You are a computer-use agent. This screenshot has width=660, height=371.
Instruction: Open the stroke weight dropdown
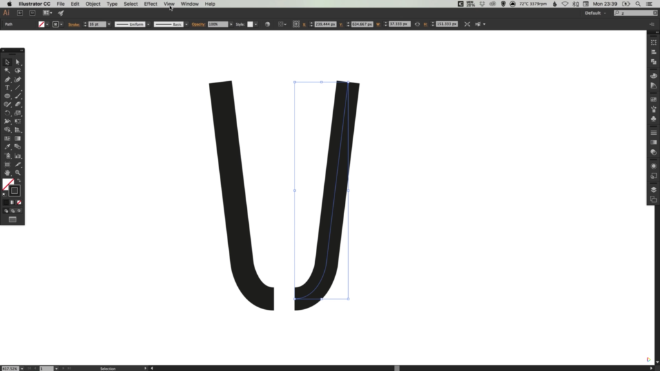click(x=109, y=24)
